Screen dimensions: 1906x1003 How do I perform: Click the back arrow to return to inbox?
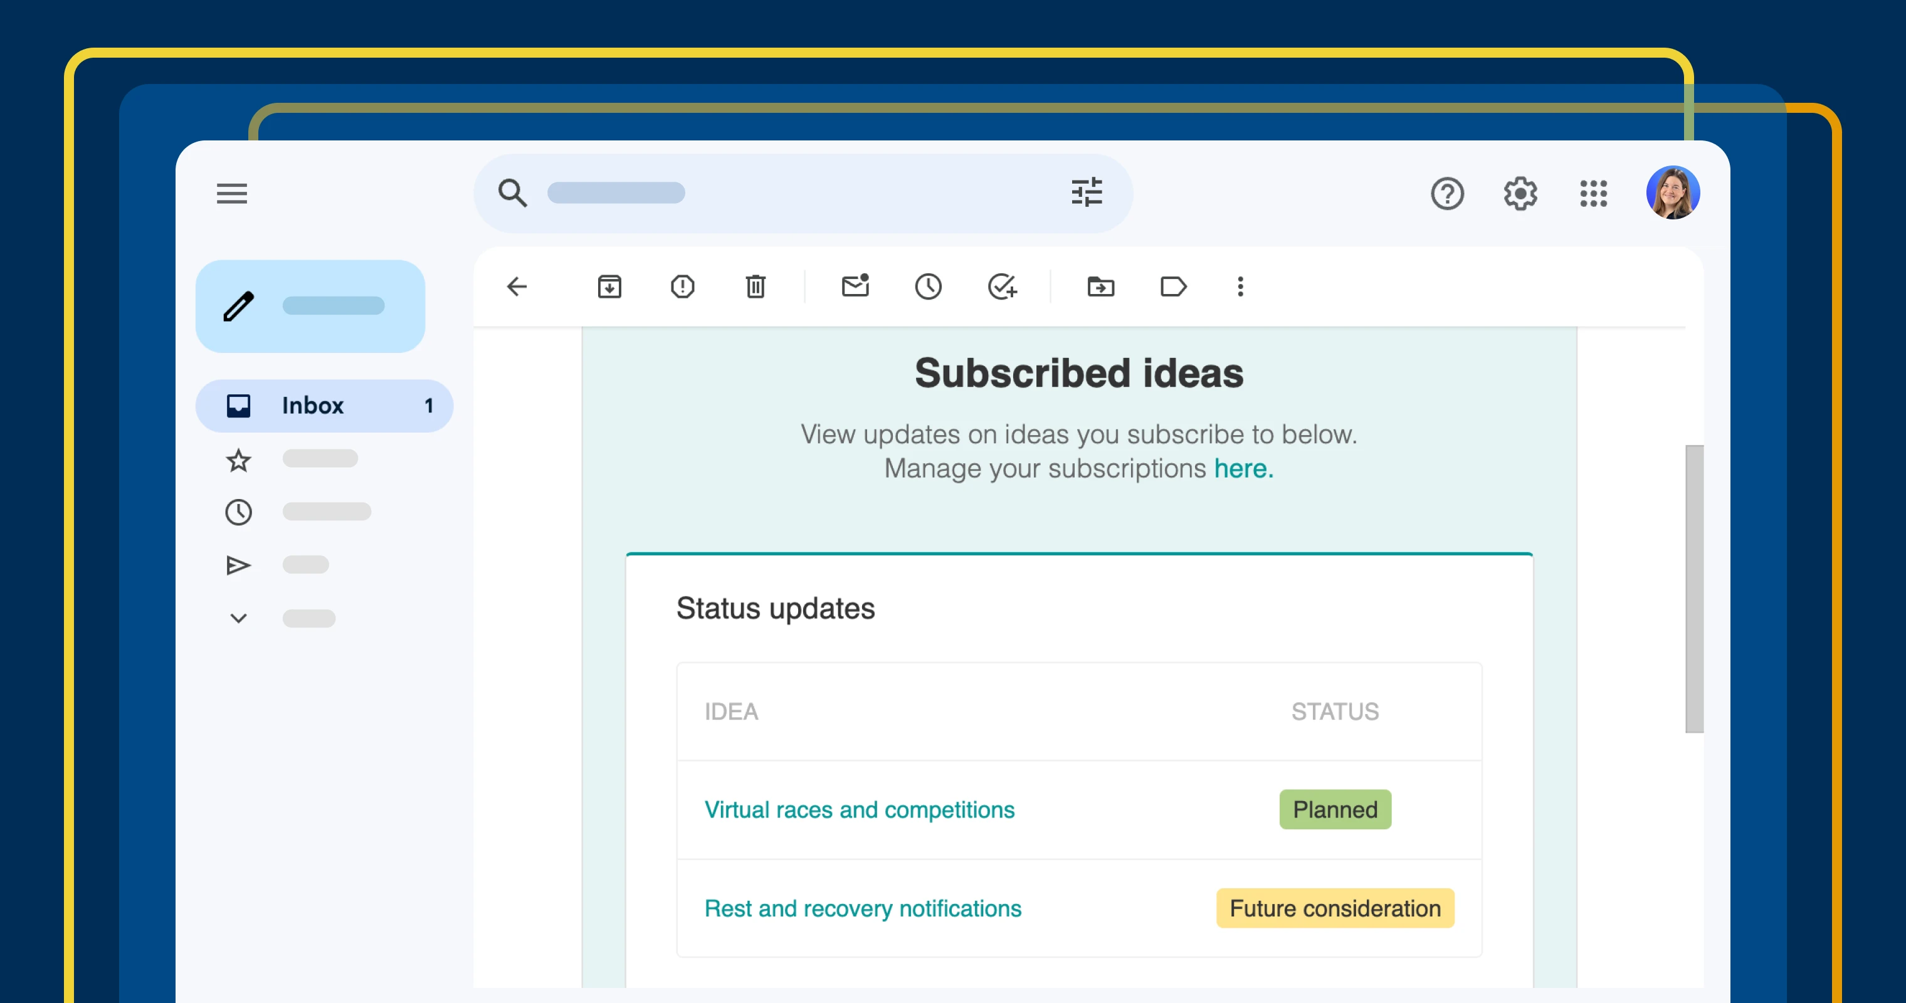517,286
